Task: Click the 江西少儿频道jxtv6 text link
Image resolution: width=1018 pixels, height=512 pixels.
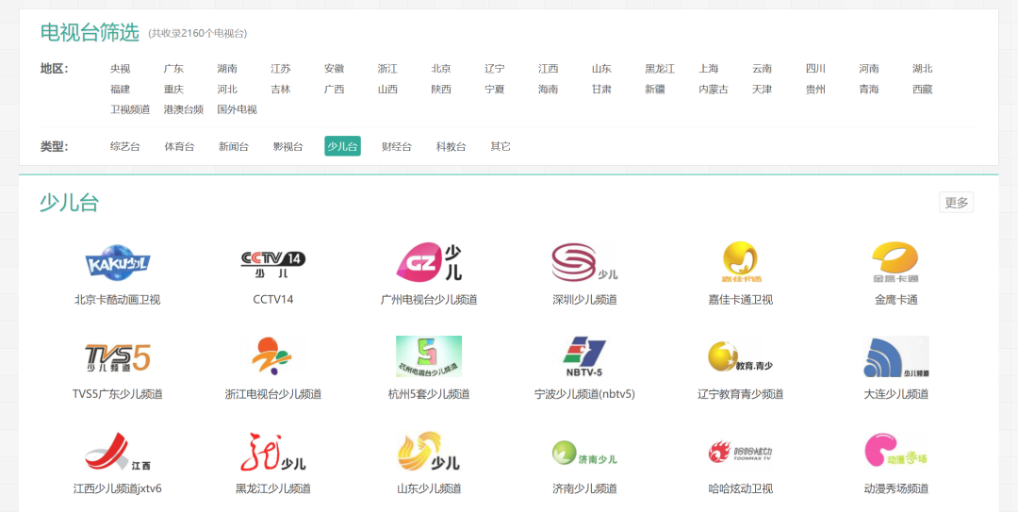Action: coord(118,488)
